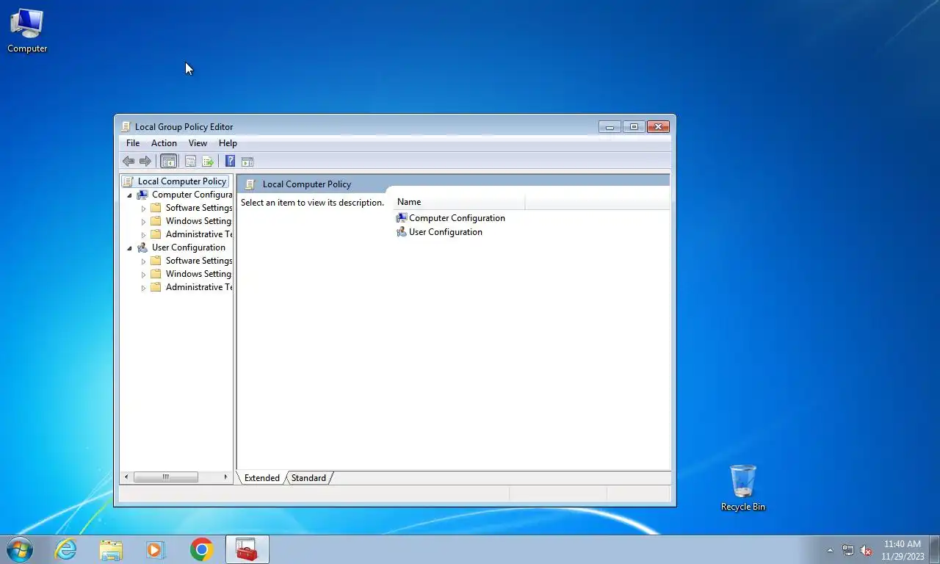The image size is (940, 564).
Task: Select Administrative Templates label under Computer Configuration
Action: pyautogui.click(x=199, y=234)
